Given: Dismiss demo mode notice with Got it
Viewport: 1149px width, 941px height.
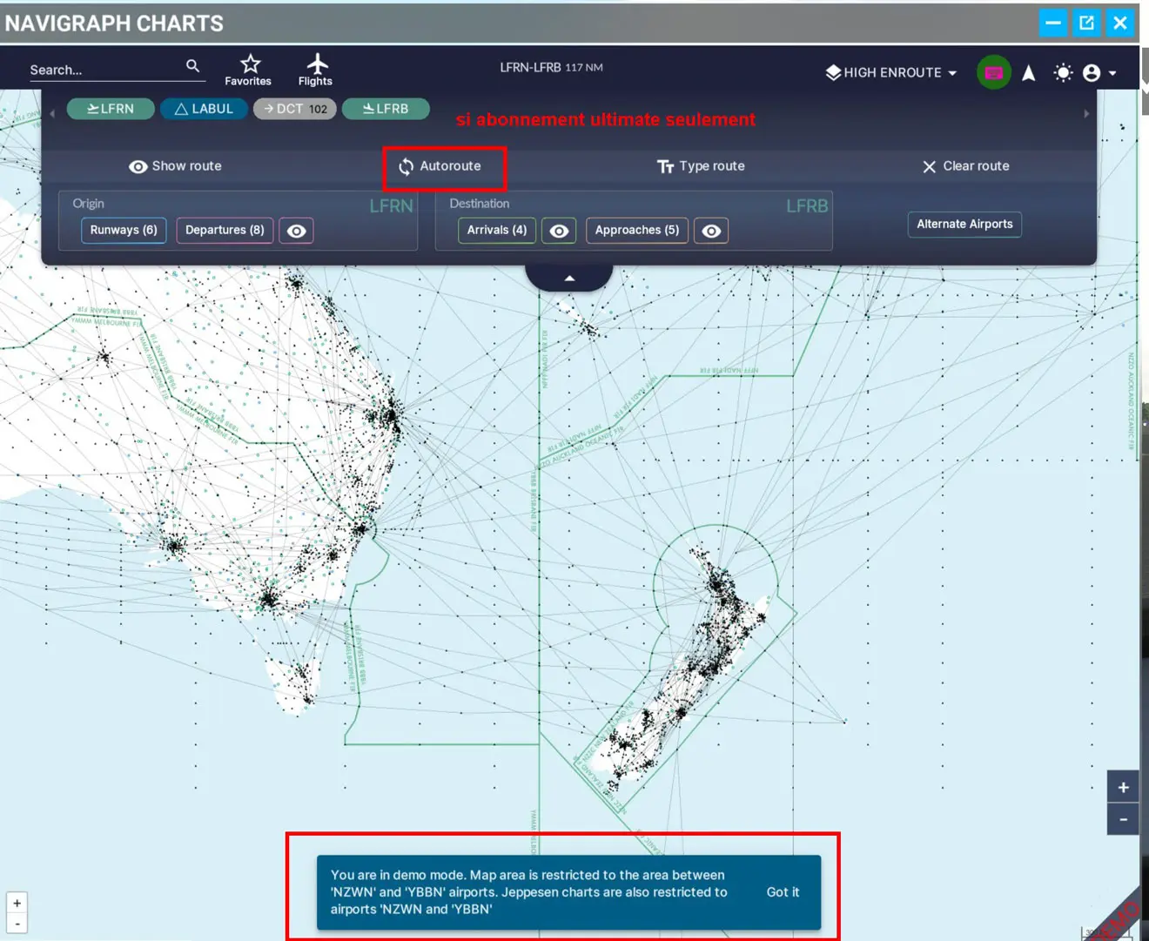Looking at the screenshot, I should (x=783, y=892).
